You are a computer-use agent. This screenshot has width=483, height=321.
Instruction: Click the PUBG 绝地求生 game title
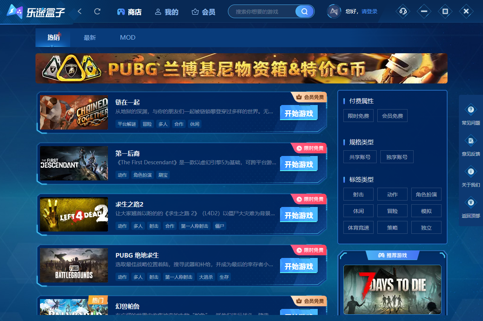[137, 255]
